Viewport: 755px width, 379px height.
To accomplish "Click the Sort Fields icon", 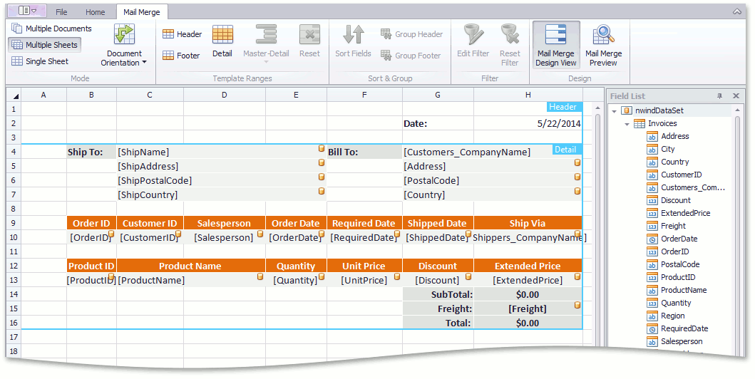I will 354,35.
